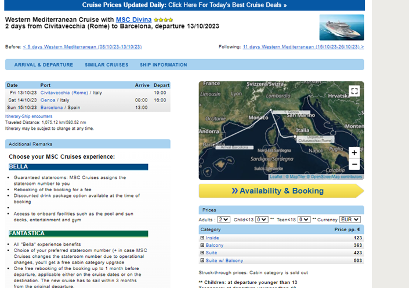The height and width of the screenshot is (288, 409).
Task: Switch to the Arrival & Departure tab
Action: coord(44,65)
